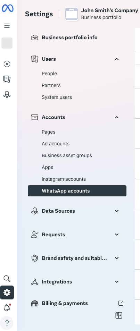Open Billing & payments external link
The width and height of the screenshot is (140, 331).
pos(121,303)
